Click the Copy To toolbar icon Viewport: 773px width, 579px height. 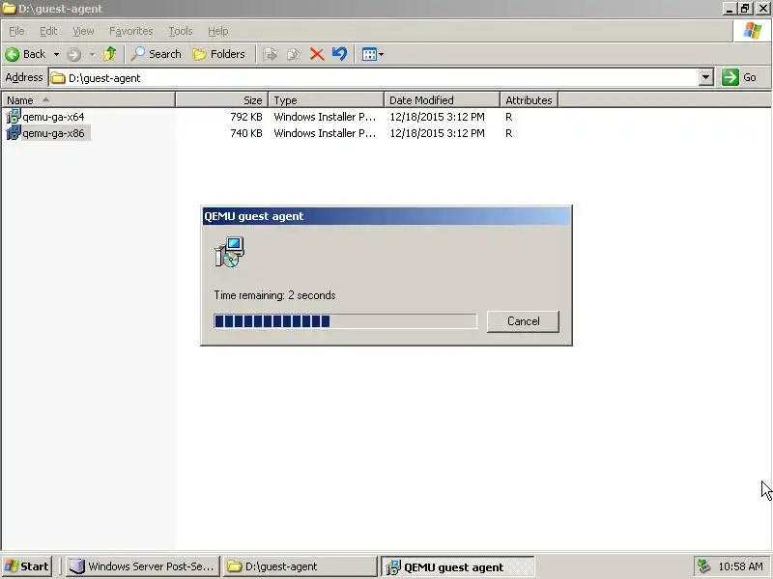pos(294,54)
